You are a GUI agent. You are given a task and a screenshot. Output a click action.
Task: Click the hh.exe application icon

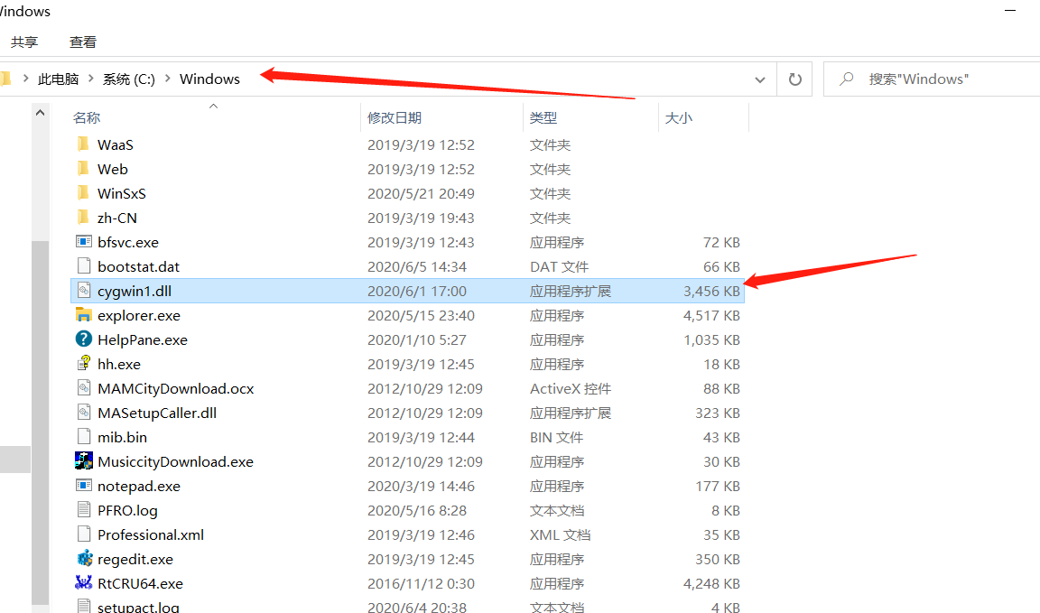(x=83, y=364)
